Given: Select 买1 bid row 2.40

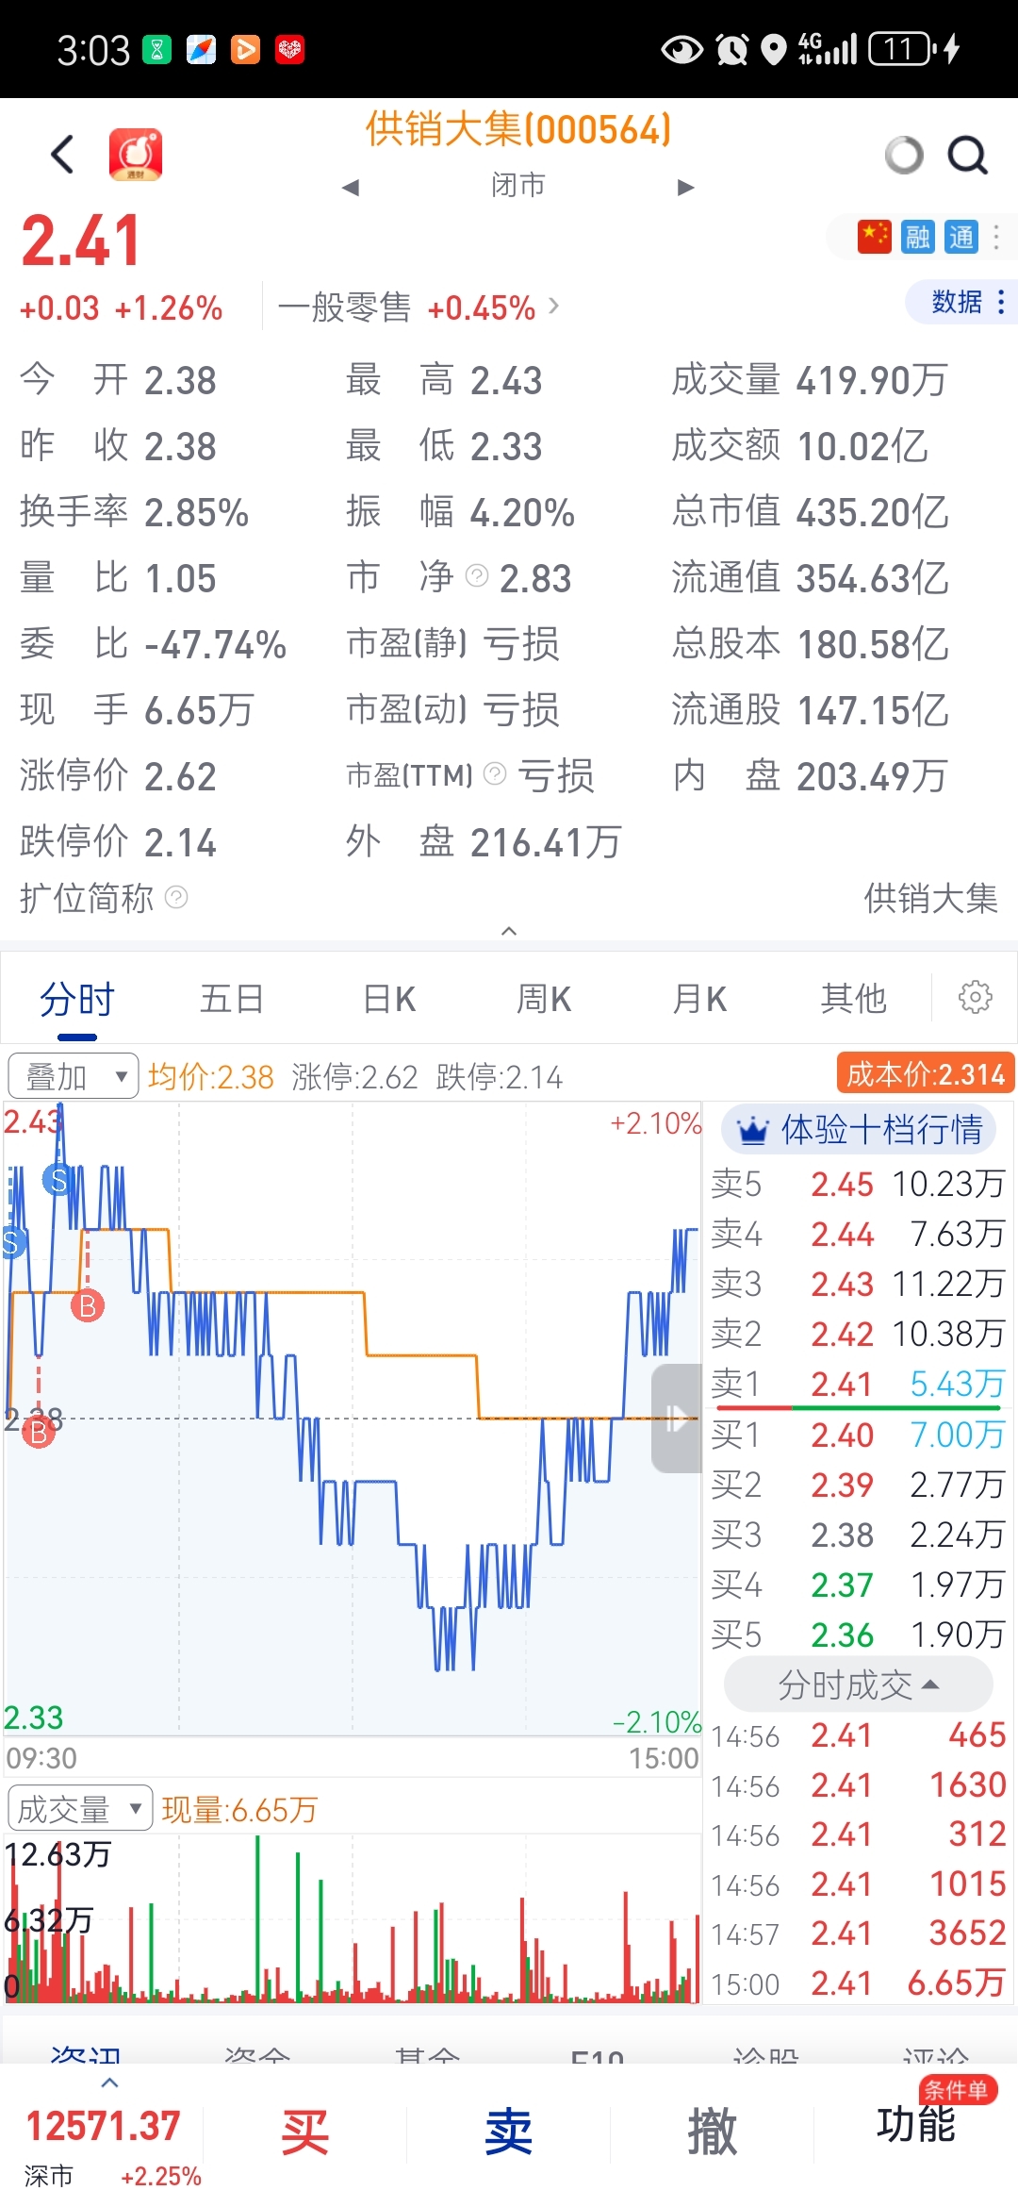Looking at the screenshot, I should (x=859, y=1435).
